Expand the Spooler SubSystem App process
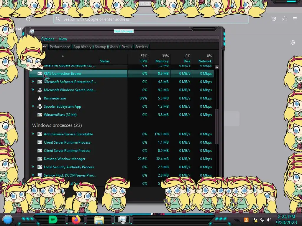Image resolution: width=302 pixels, height=226 pixels. pyautogui.click(x=33, y=106)
